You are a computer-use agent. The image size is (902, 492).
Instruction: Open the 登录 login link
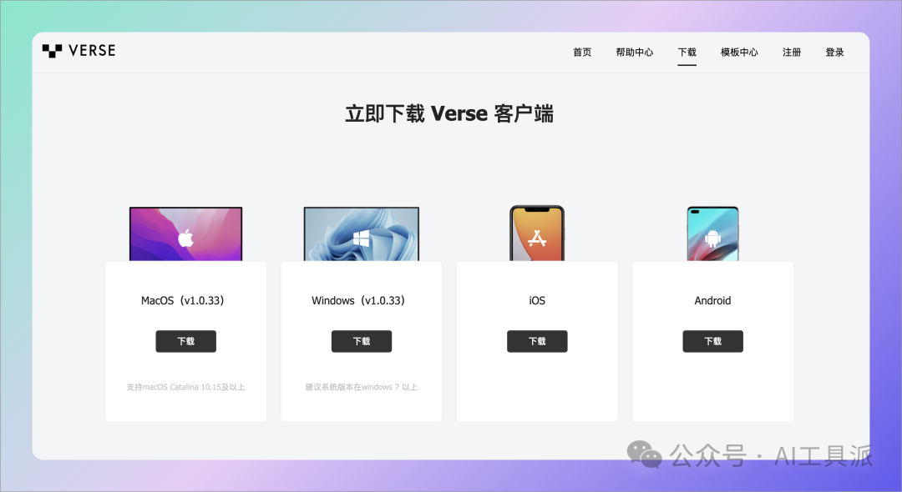pos(834,53)
